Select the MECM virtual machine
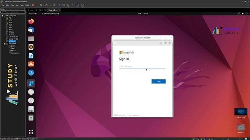The width and height of the screenshot is (250, 140). click(14, 51)
